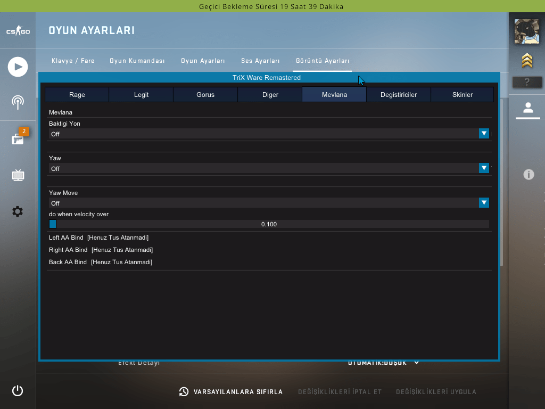Expand the Yaw dropdown arrow

click(x=484, y=168)
